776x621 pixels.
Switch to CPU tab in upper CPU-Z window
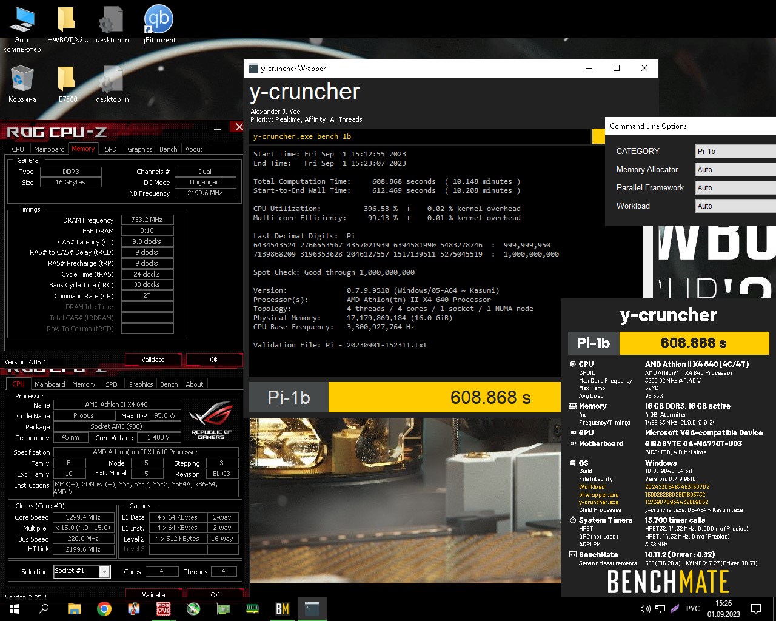18,149
